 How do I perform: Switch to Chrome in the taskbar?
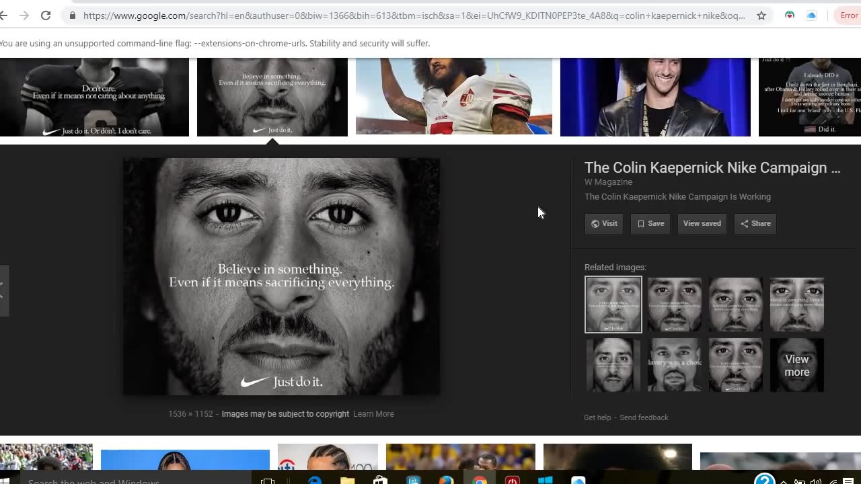(479, 481)
